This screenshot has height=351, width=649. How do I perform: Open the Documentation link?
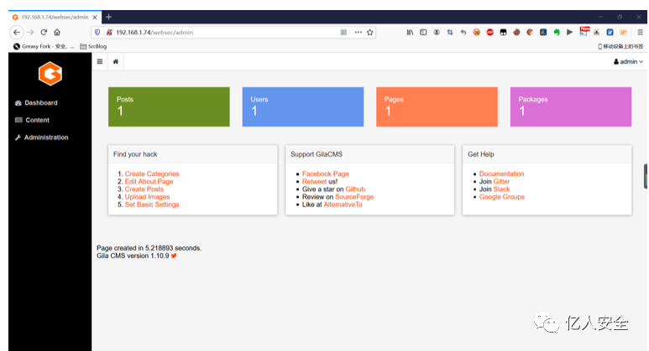[x=501, y=174]
